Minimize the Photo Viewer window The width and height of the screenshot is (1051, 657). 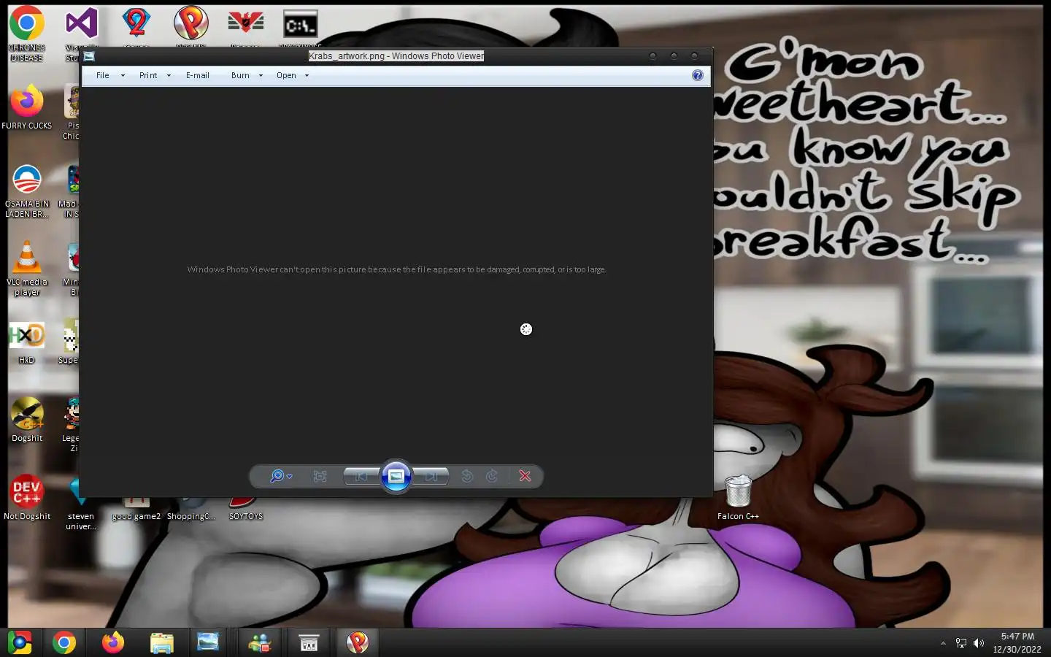point(653,56)
